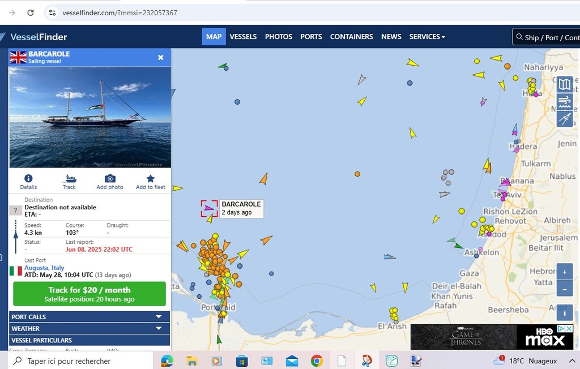Viewport: 580px width, 369px height.
Task: Click the browser reload icon
Action: point(31,12)
